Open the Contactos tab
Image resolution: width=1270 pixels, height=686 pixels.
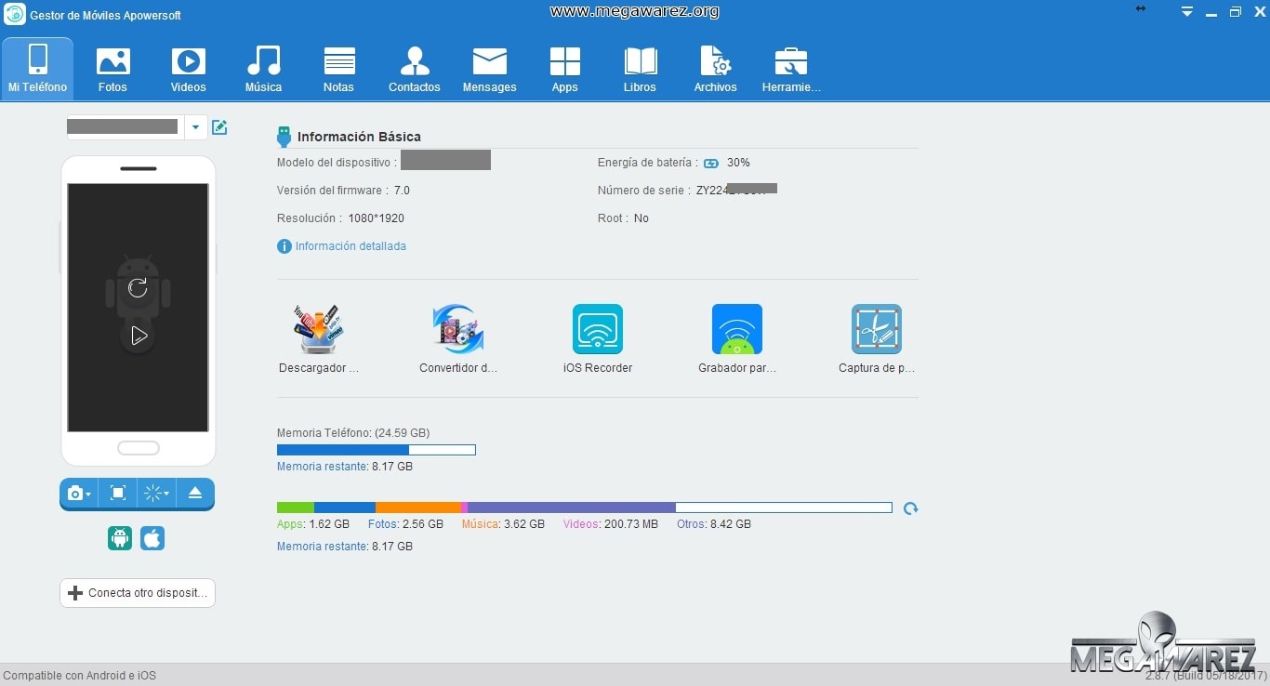click(x=415, y=68)
